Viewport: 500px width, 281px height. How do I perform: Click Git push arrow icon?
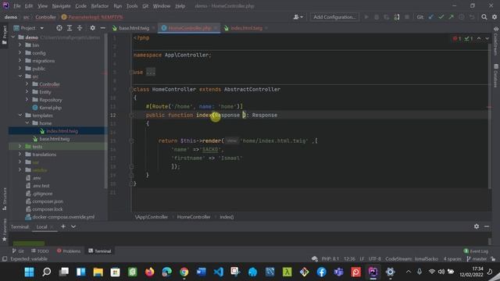coord(452,17)
